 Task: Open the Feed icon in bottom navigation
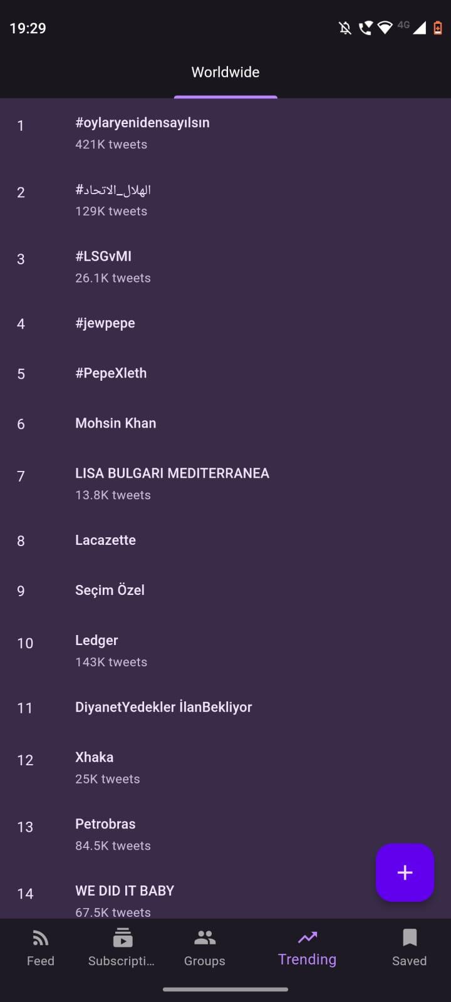[x=41, y=938]
